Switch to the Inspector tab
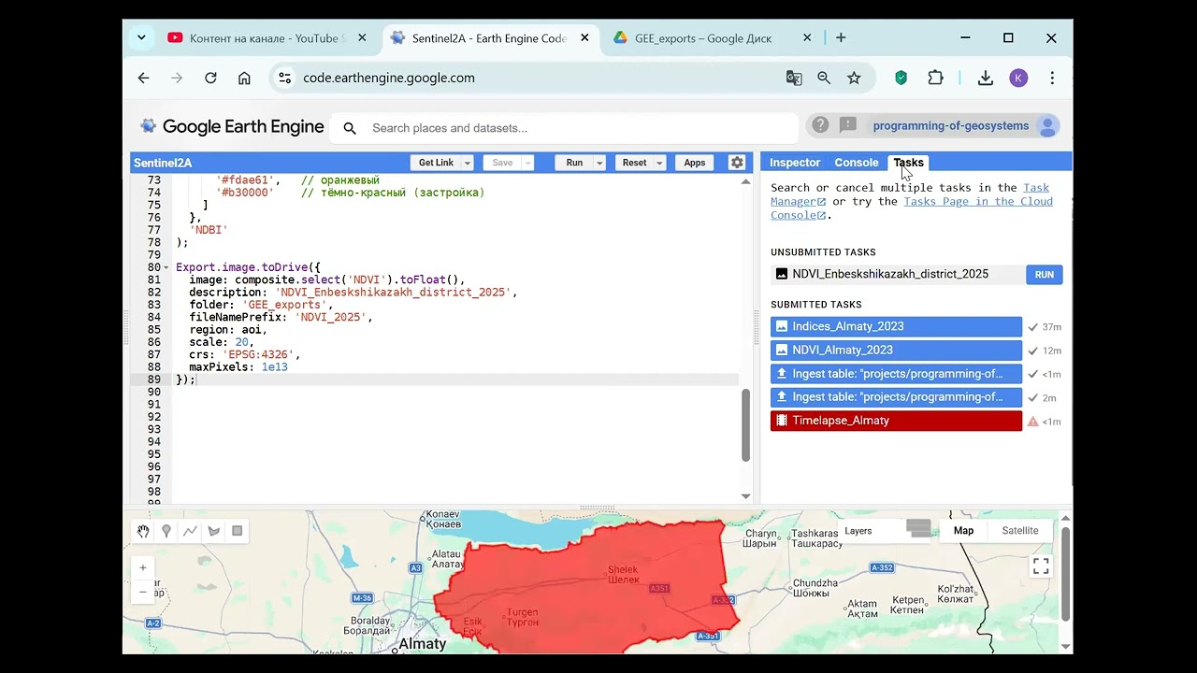 pyautogui.click(x=795, y=163)
